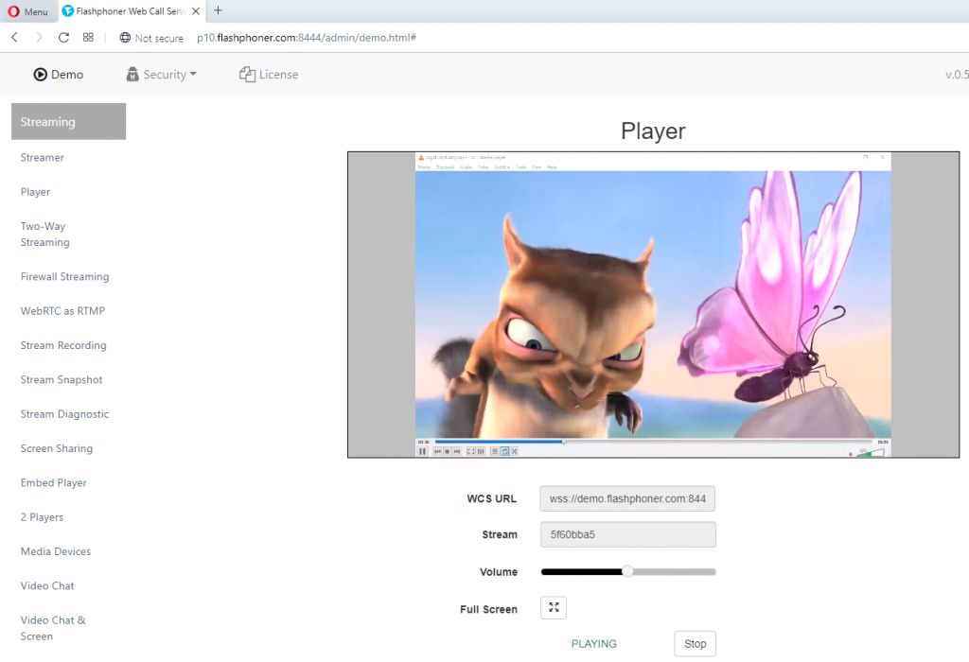
Task: Close the Flashphoner Web Call Server tab
Action: coord(195,11)
